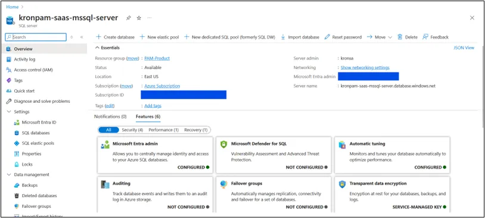The image size is (485, 218).
Task: Click Create database in the toolbar
Action: (x=115, y=37)
